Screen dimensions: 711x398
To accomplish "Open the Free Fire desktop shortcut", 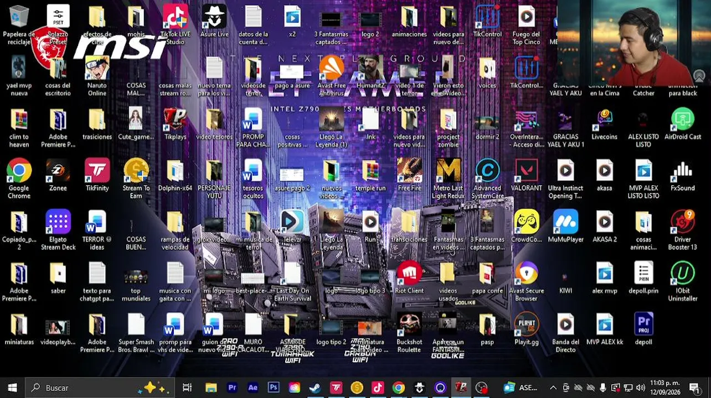I will (409, 176).
